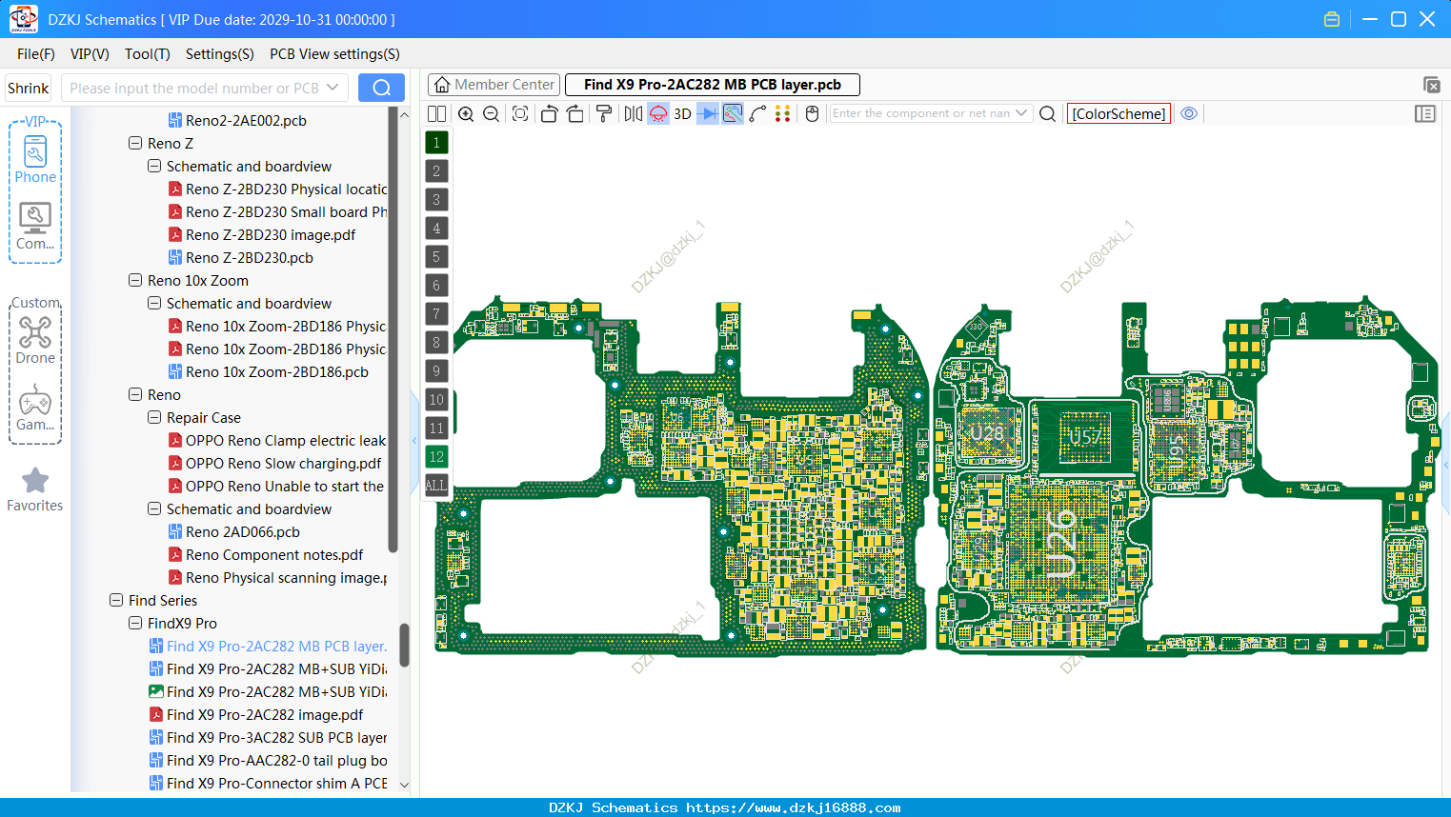The height and width of the screenshot is (817, 1451).
Task: Open the Favorites section
Action: click(35, 489)
